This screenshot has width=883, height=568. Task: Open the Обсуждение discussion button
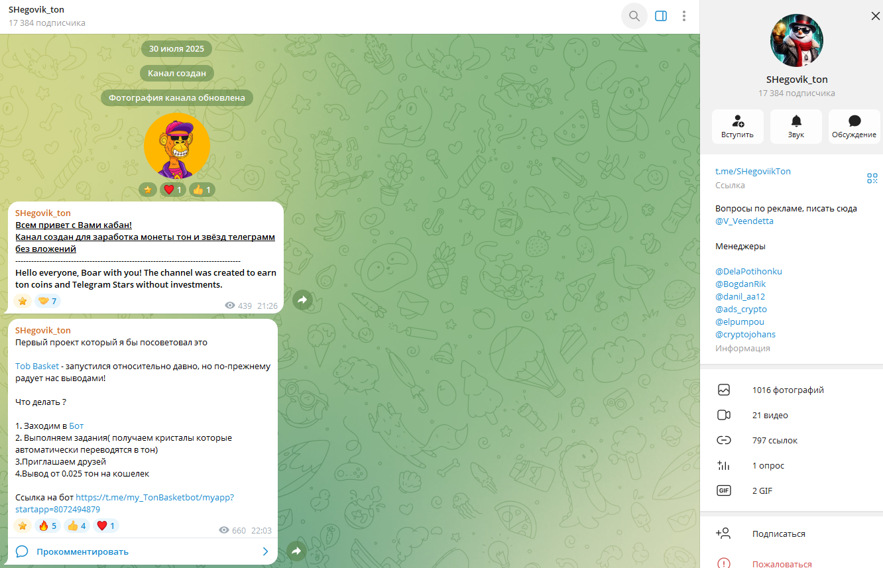[854, 127]
